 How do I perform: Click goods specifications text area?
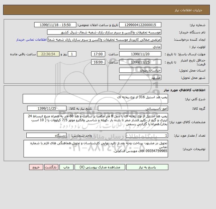[96, 122]
